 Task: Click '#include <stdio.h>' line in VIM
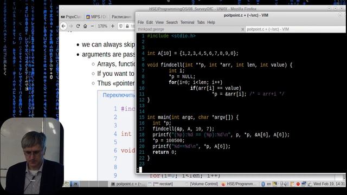[x=171, y=36]
